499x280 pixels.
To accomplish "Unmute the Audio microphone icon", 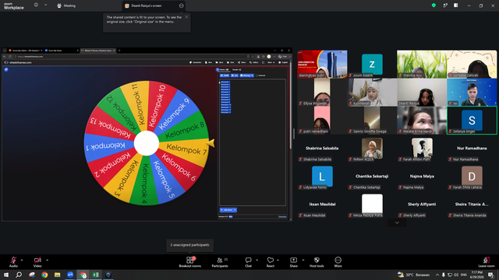I will pyautogui.click(x=13, y=261).
